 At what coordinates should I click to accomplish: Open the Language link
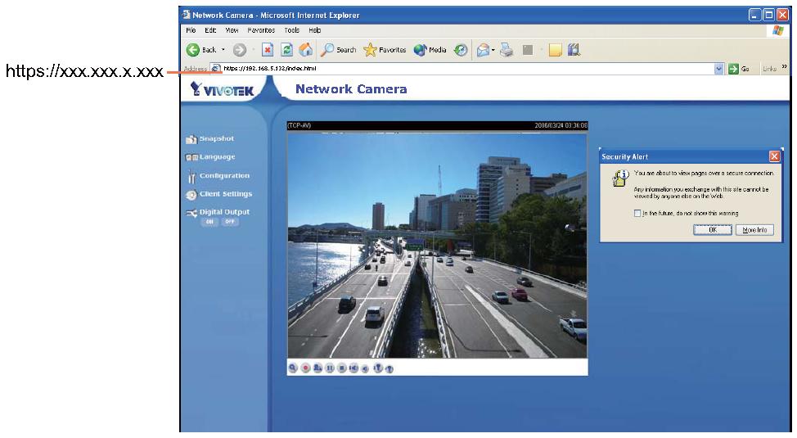[217, 156]
